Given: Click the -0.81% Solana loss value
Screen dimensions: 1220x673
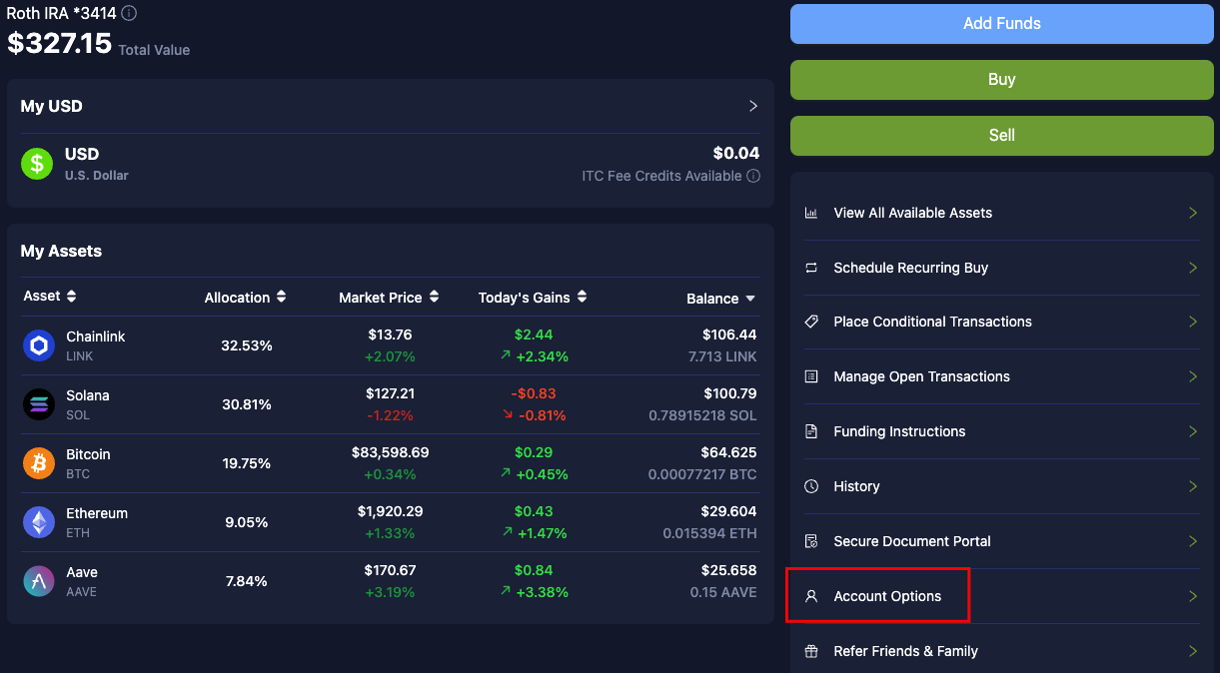Looking at the screenshot, I should tap(543, 415).
